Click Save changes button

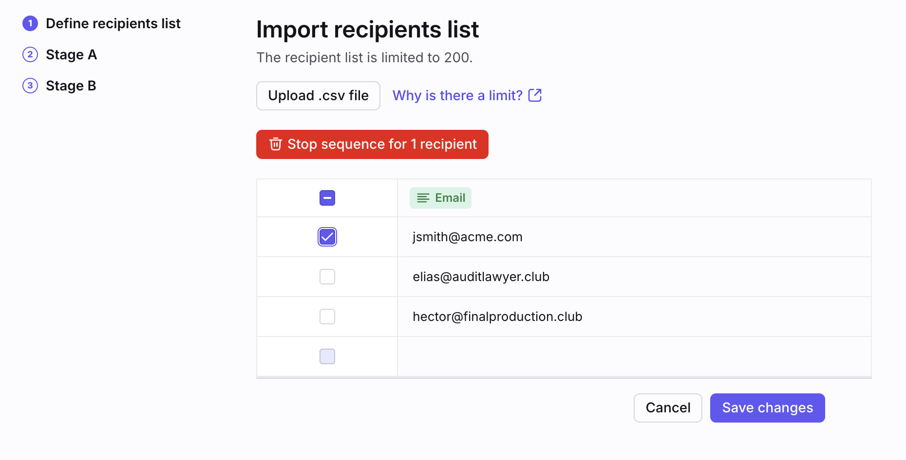click(768, 408)
